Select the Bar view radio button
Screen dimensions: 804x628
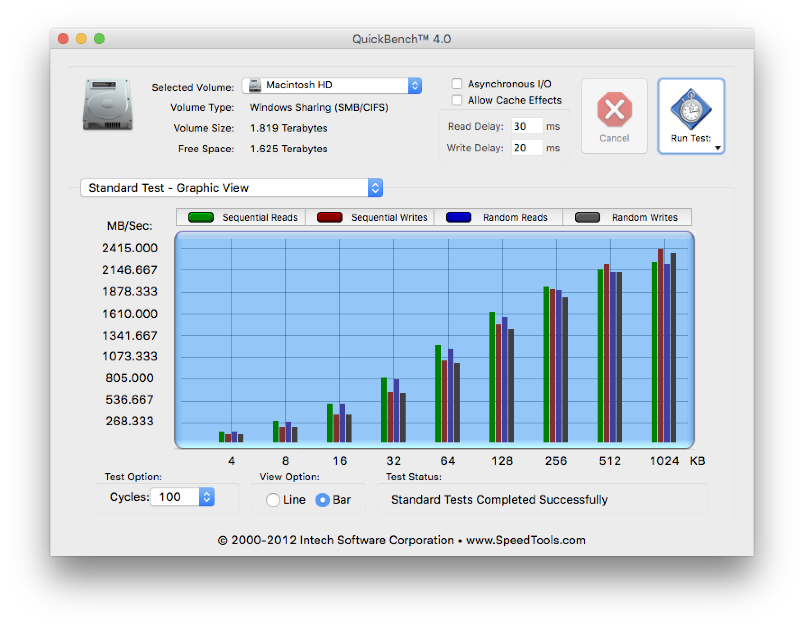(x=323, y=500)
